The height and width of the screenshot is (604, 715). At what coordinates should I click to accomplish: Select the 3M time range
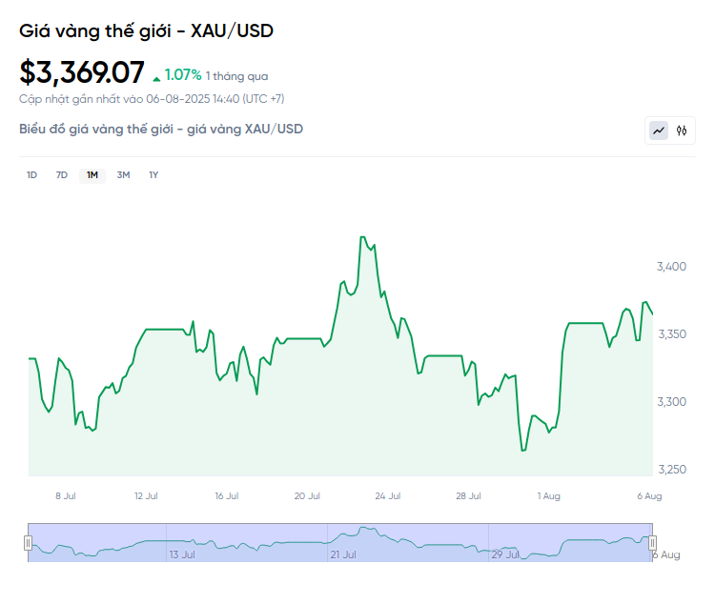click(123, 174)
